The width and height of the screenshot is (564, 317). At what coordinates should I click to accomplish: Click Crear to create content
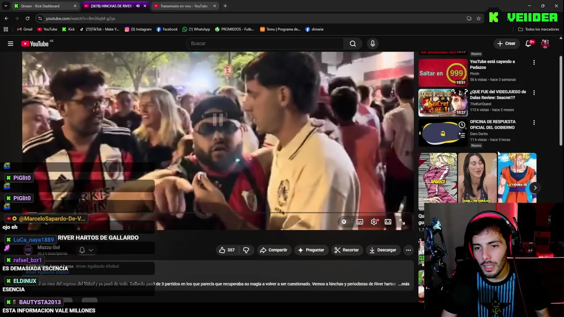[x=506, y=44]
